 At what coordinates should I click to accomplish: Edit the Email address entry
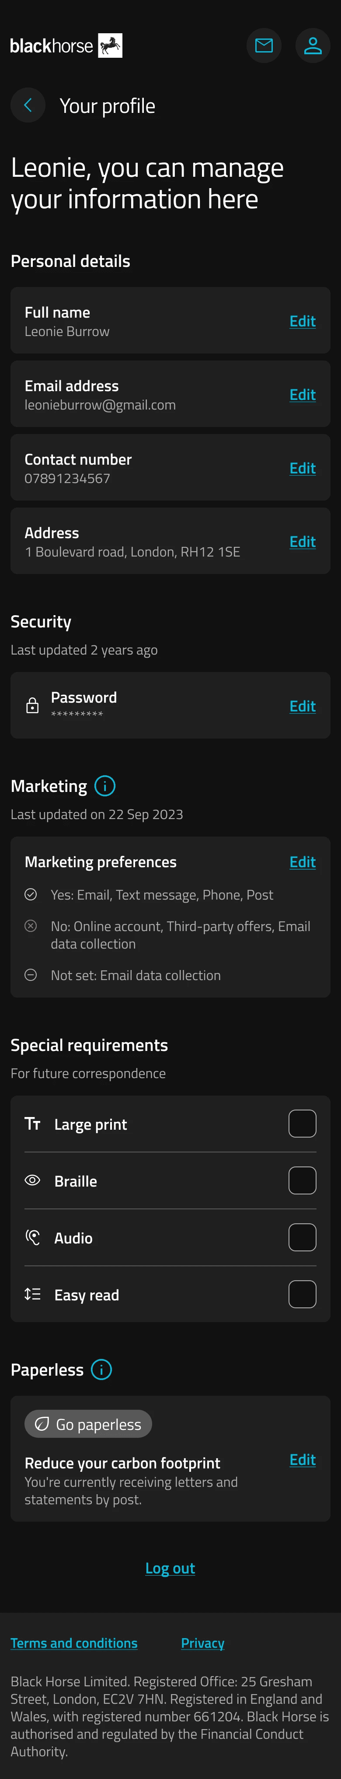303,394
